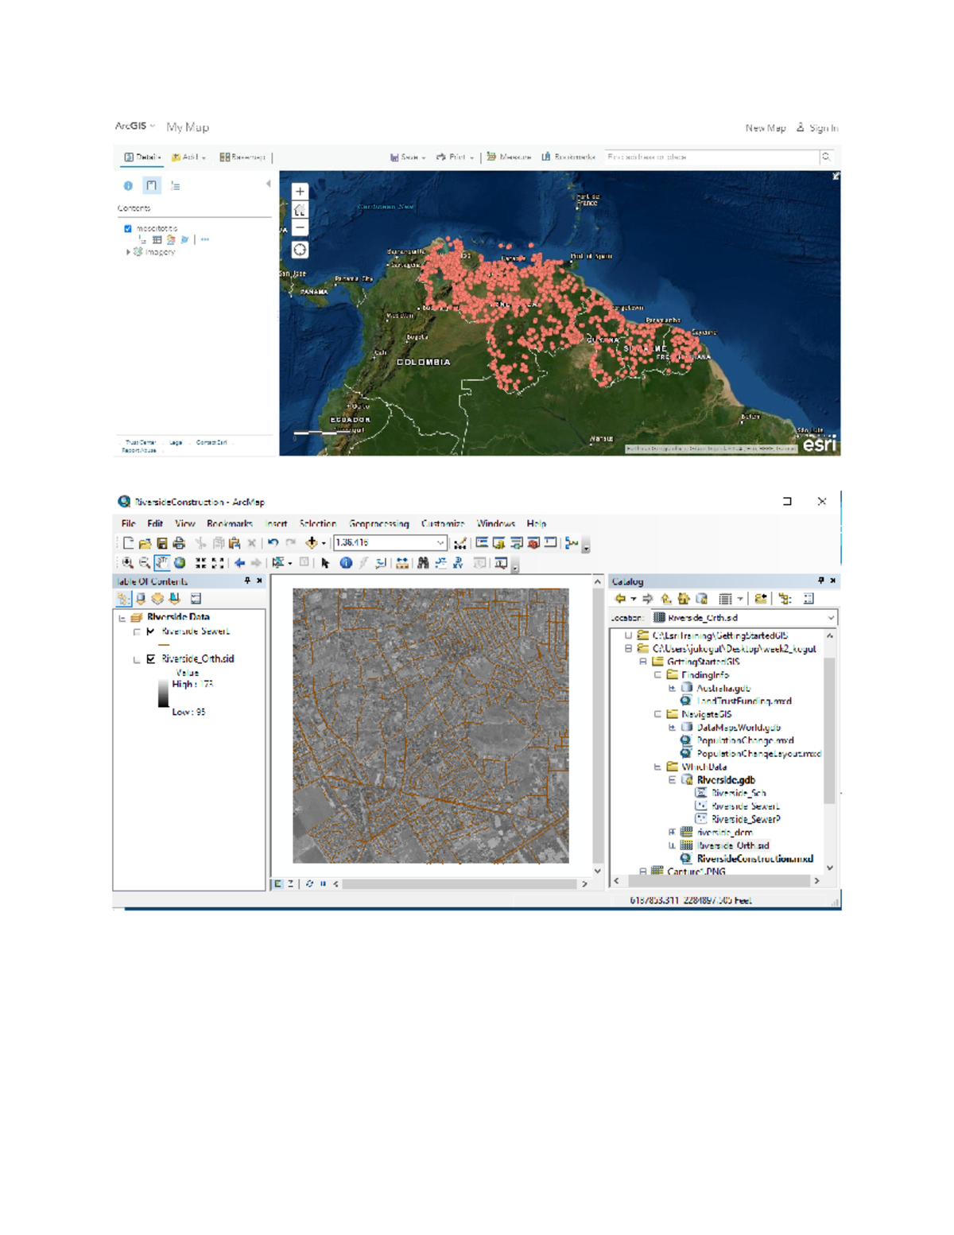Open the Geoprocessing menu

[380, 524]
